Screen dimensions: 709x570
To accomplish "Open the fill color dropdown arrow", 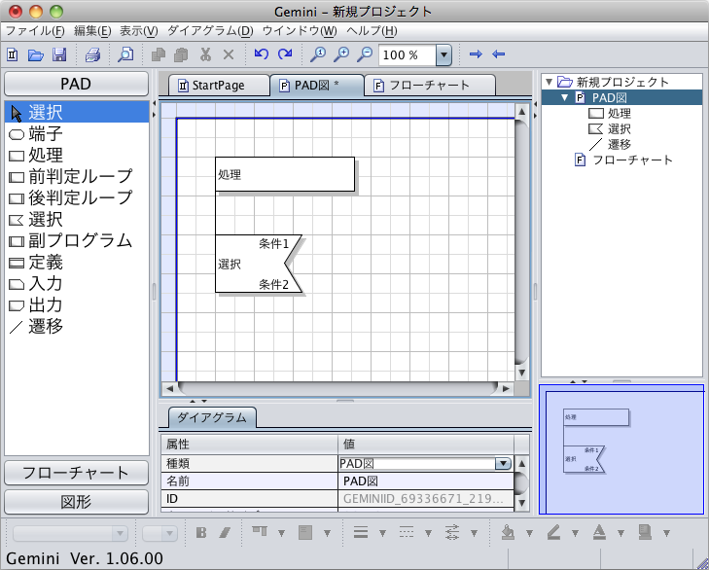I will [x=529, y=533].
